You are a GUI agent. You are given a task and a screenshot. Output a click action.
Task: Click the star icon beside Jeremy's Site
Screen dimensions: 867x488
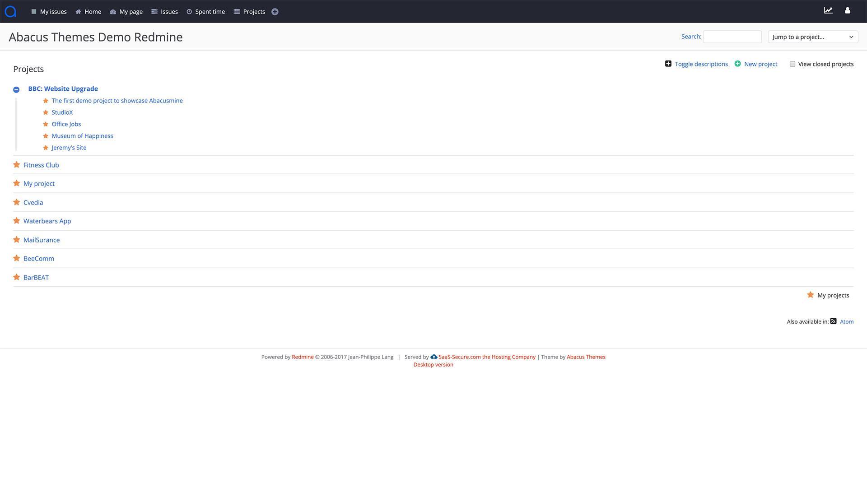(x=46, y=148)
